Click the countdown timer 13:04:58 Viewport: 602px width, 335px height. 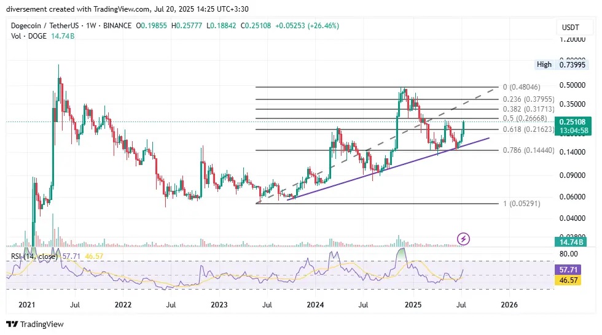tap(573, 131)
